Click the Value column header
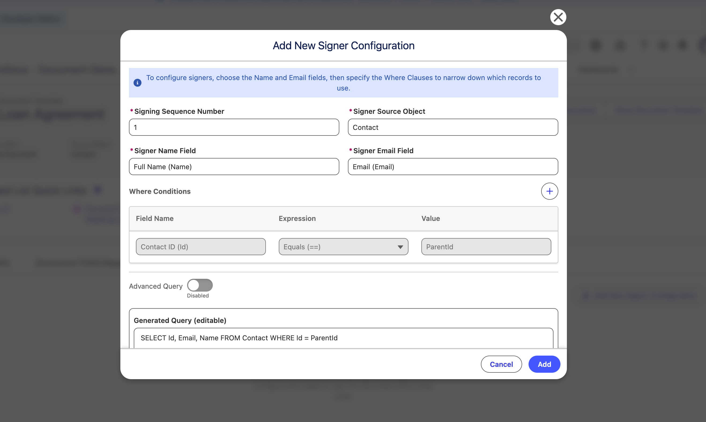This screenshot has height=422, width=706. 430,218
